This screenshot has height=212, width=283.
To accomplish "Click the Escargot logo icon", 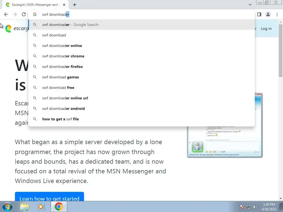I will tap(8, 28).
